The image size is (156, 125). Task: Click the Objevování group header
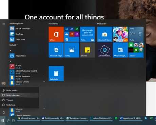(x=102, y=24)
